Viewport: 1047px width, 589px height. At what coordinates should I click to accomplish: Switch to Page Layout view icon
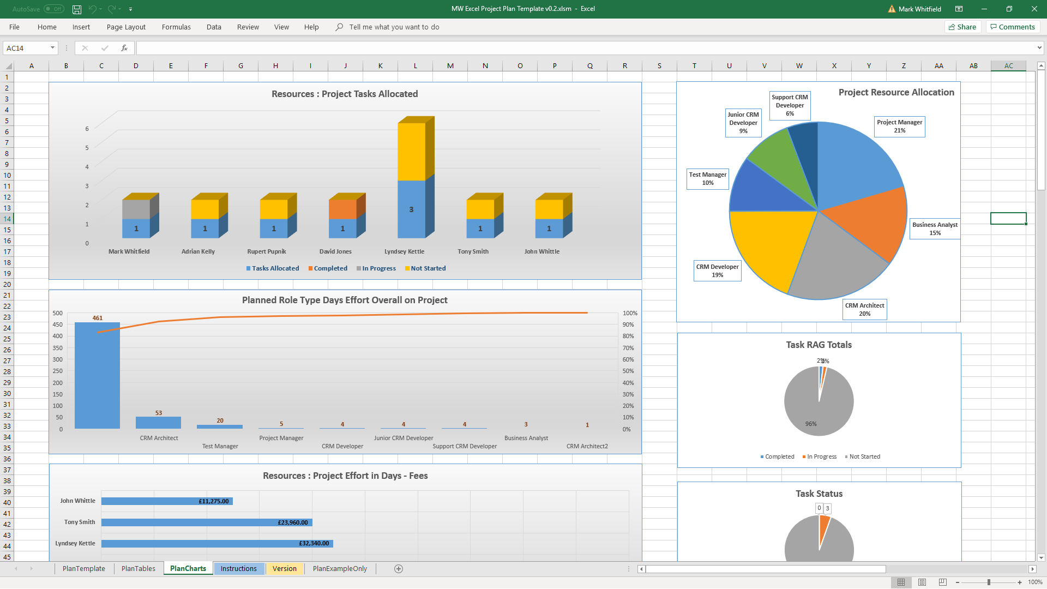point(922,582)
